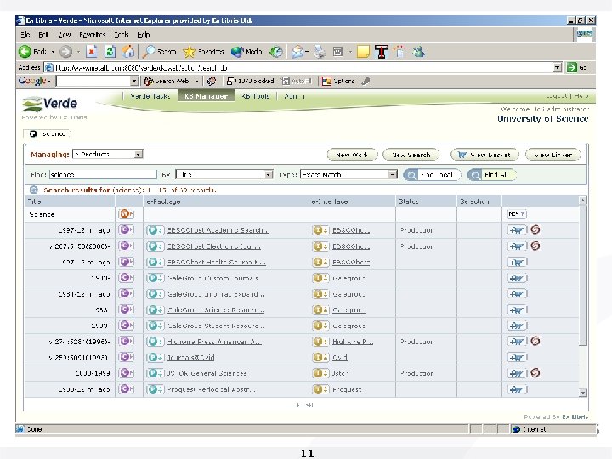Click the Google toolbar Options button
The width and height of the screenshot is (612, 459).
click(x=338, y=81)
